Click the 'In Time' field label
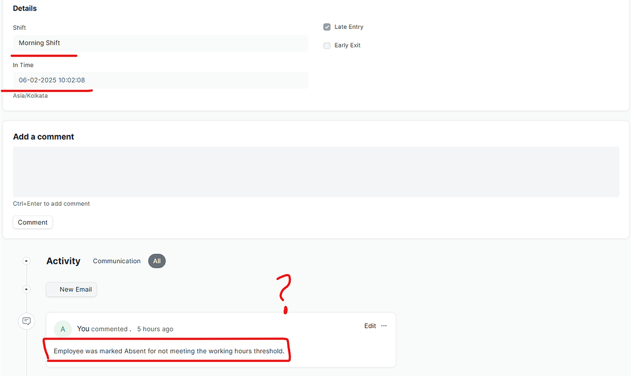Screen dimensions: 631x376 point(23,65)
